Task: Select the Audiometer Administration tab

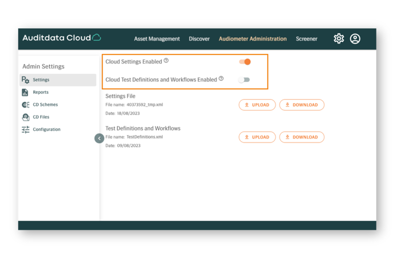Action: coord(253,39)
